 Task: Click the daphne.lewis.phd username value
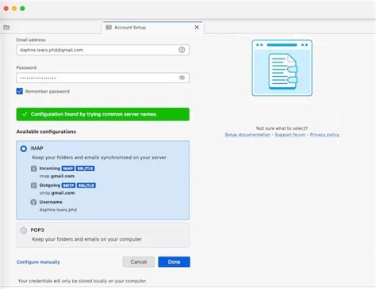(58, 210)
